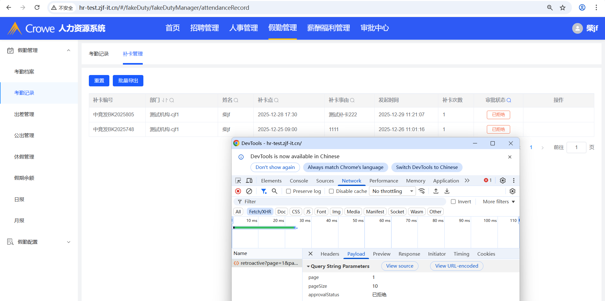The width and height of the screenshot is (605, 301).
Task: Stop recording network log
Action: [238, 191]
